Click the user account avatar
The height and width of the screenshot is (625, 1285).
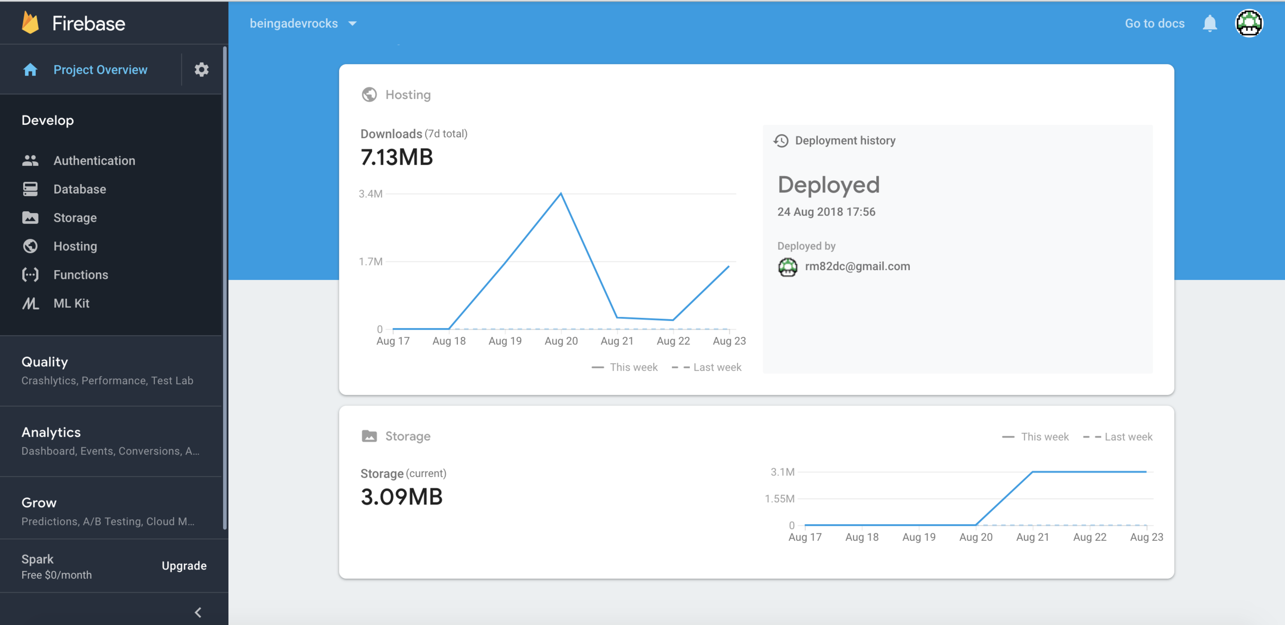tap(1249, 24)
